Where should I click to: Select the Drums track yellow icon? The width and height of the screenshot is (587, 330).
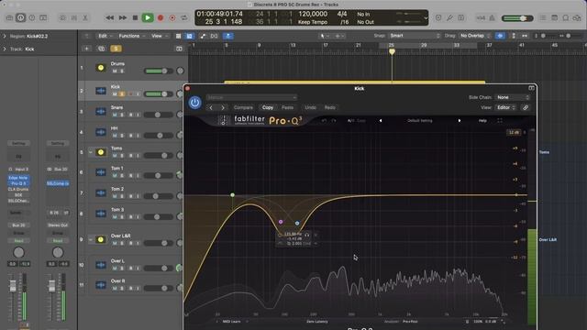pos(101,68)
